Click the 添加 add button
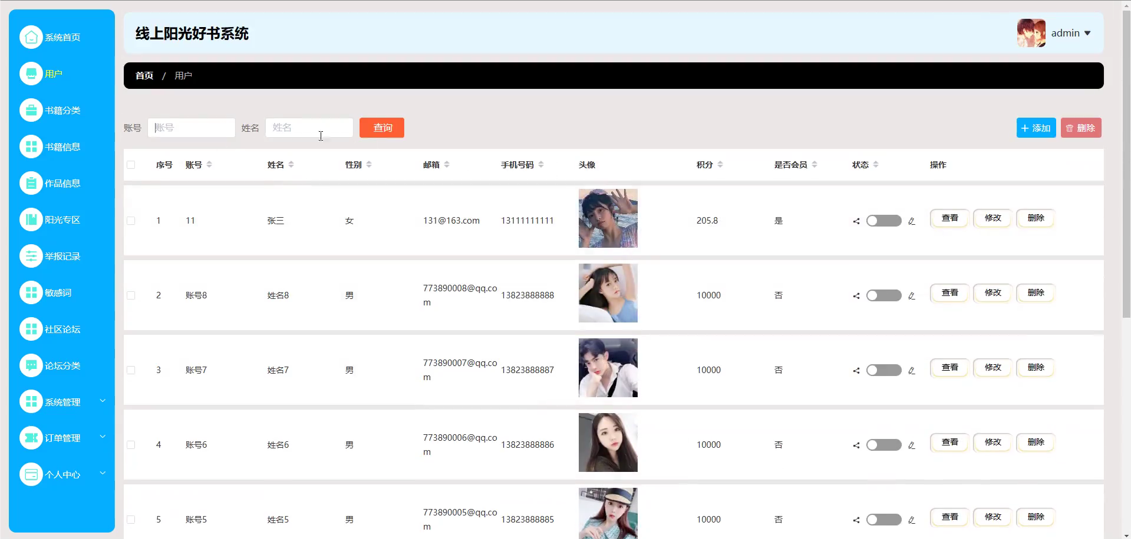Image resolution: width=1131 pixels, height=539 pixels. (1036, 128)
